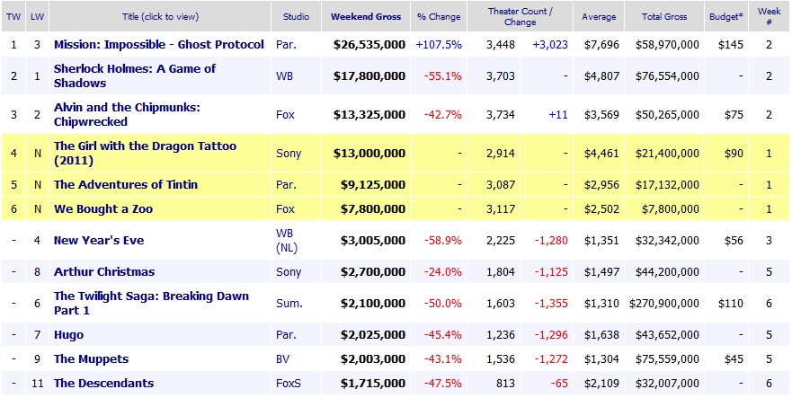792x398 pixels.
Task: Select theater change -1,280
Action: pyautogui.click(x=551, y=240)
